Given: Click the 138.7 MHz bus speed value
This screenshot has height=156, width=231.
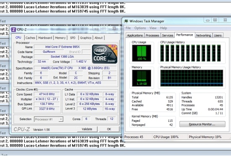Looking at the screenshot, I should (x=47, y=104).
